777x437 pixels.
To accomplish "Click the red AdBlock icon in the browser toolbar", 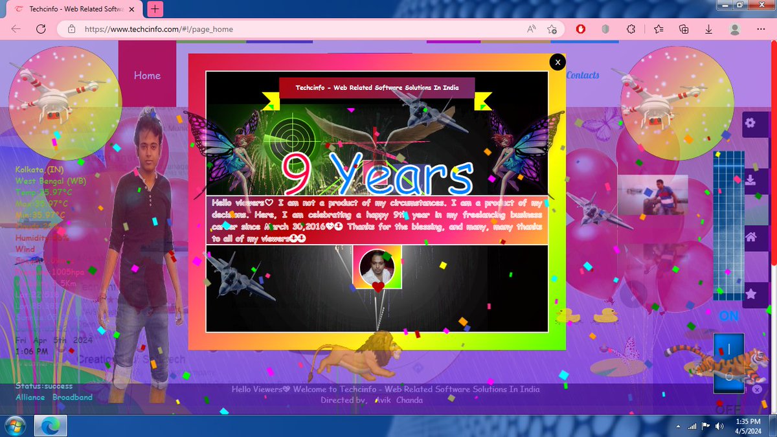I will [581, 29].
